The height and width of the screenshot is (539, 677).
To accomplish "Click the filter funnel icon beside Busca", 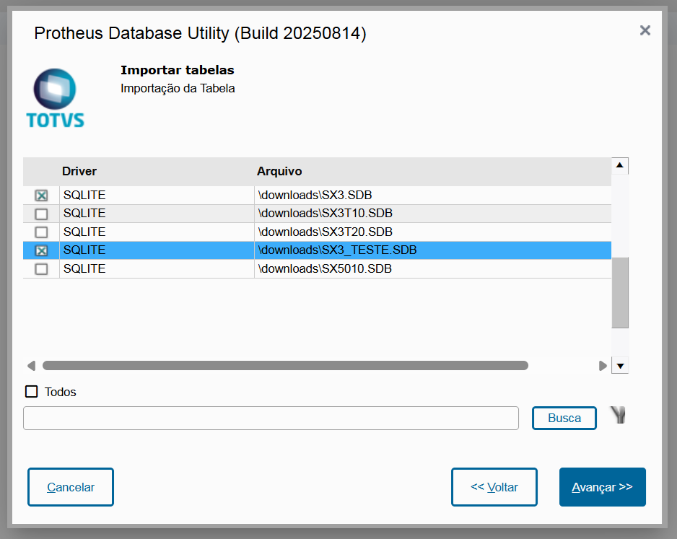I will pos(618,415).
